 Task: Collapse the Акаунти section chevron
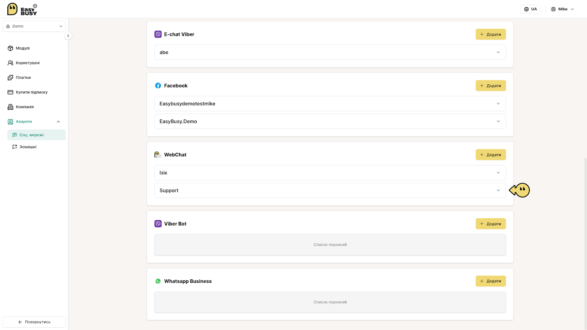[58, 122]
